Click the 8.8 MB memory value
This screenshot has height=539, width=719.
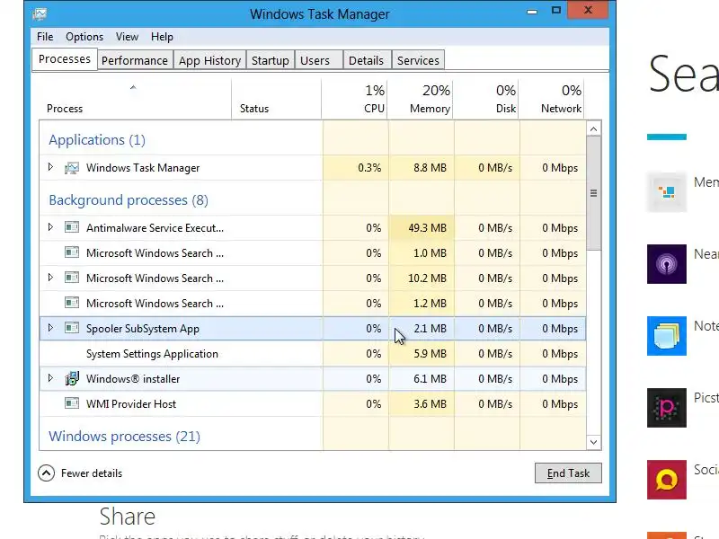coord(430,168)
